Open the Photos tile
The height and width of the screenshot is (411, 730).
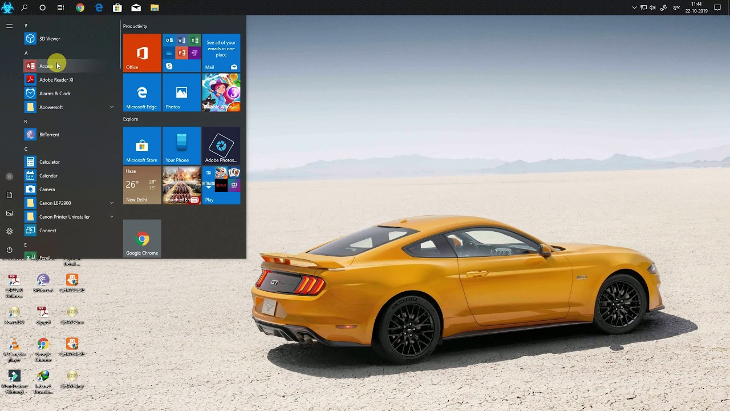[x=181, y=92]
